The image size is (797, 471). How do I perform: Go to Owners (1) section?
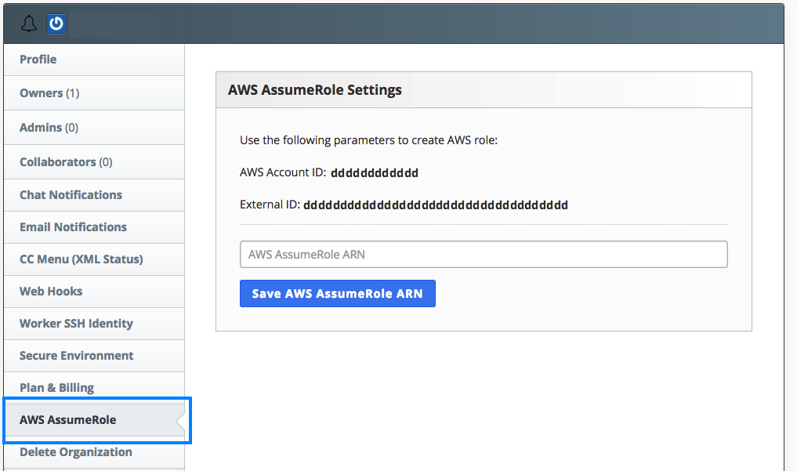coord(94,93)
